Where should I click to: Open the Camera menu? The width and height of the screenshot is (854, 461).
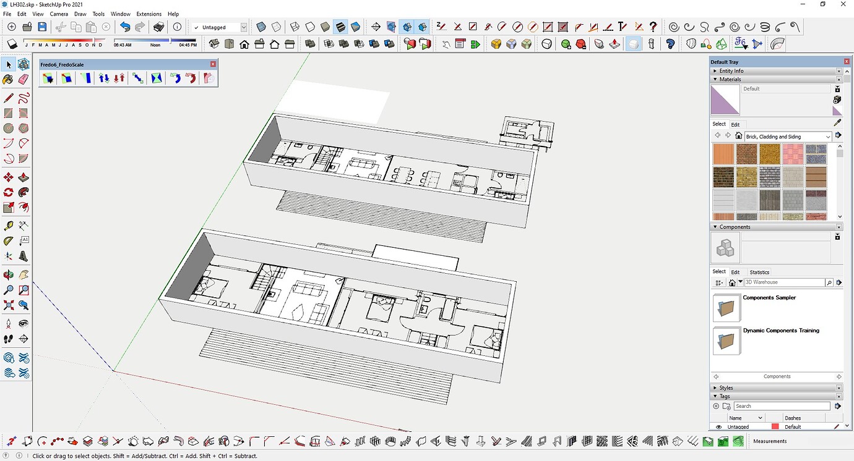point(59,14)
